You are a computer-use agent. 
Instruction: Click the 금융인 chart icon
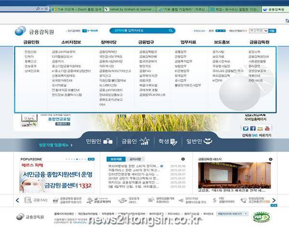point(144,141)
